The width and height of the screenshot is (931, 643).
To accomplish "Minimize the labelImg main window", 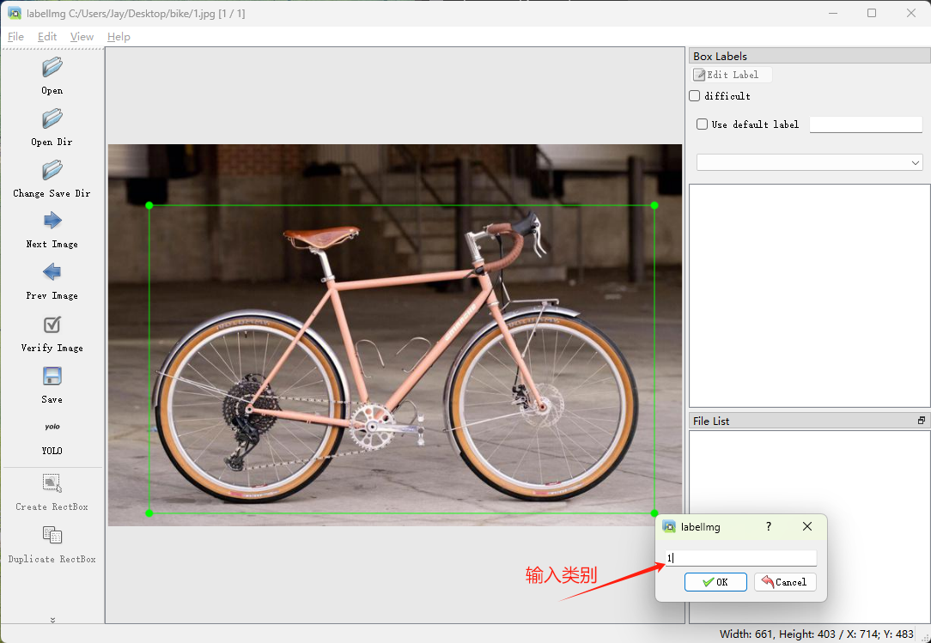I will coord(834,13).
